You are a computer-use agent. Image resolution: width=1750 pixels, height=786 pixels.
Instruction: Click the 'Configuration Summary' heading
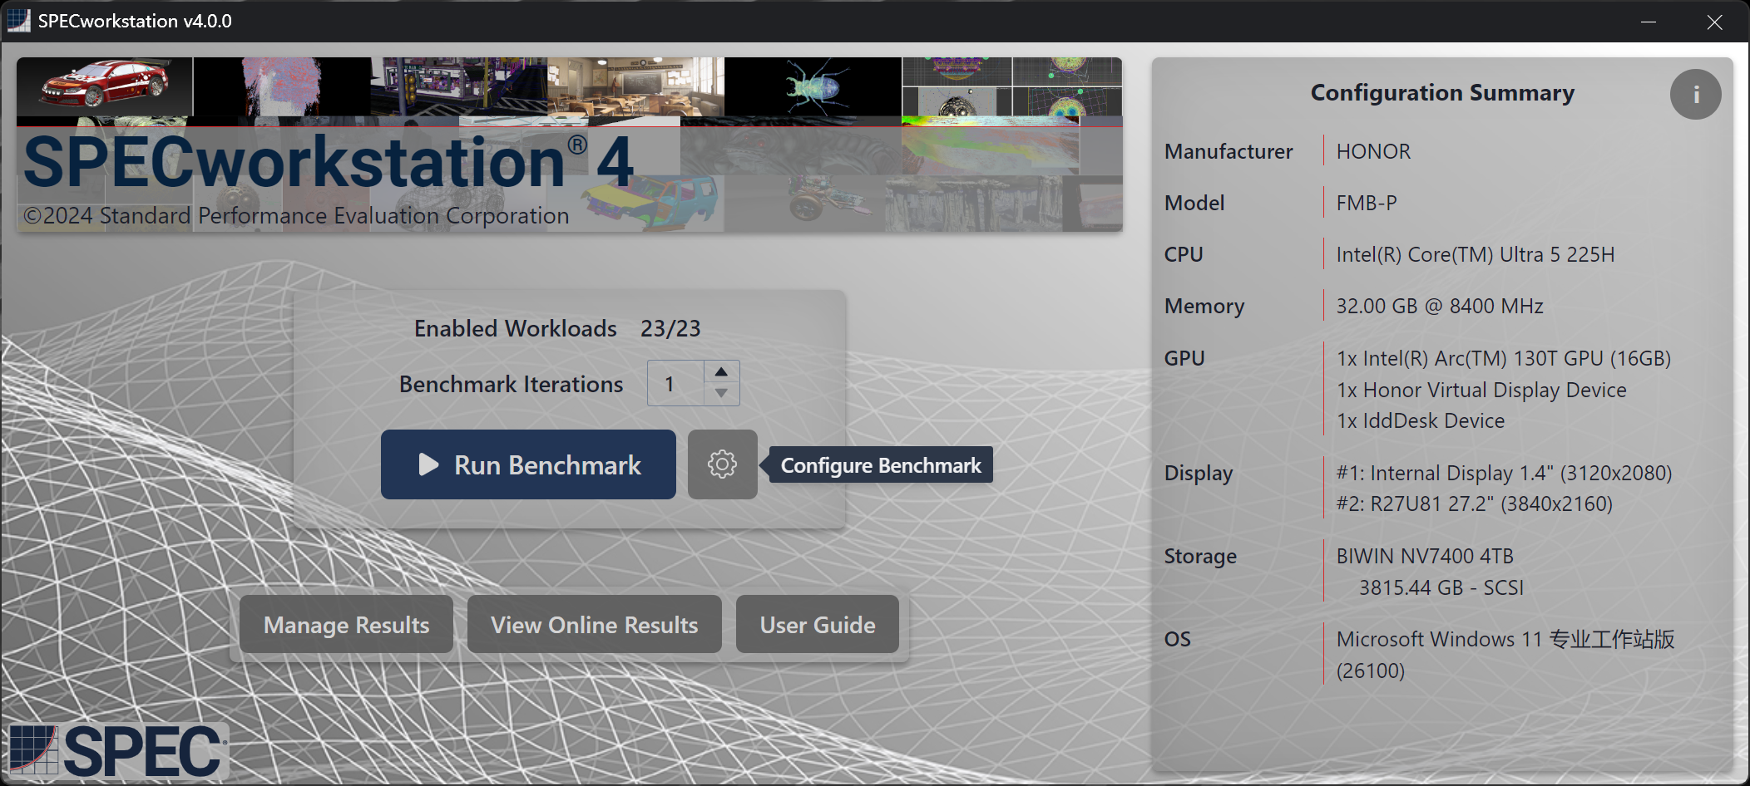pyautogui.click(x=1442, y=92)
